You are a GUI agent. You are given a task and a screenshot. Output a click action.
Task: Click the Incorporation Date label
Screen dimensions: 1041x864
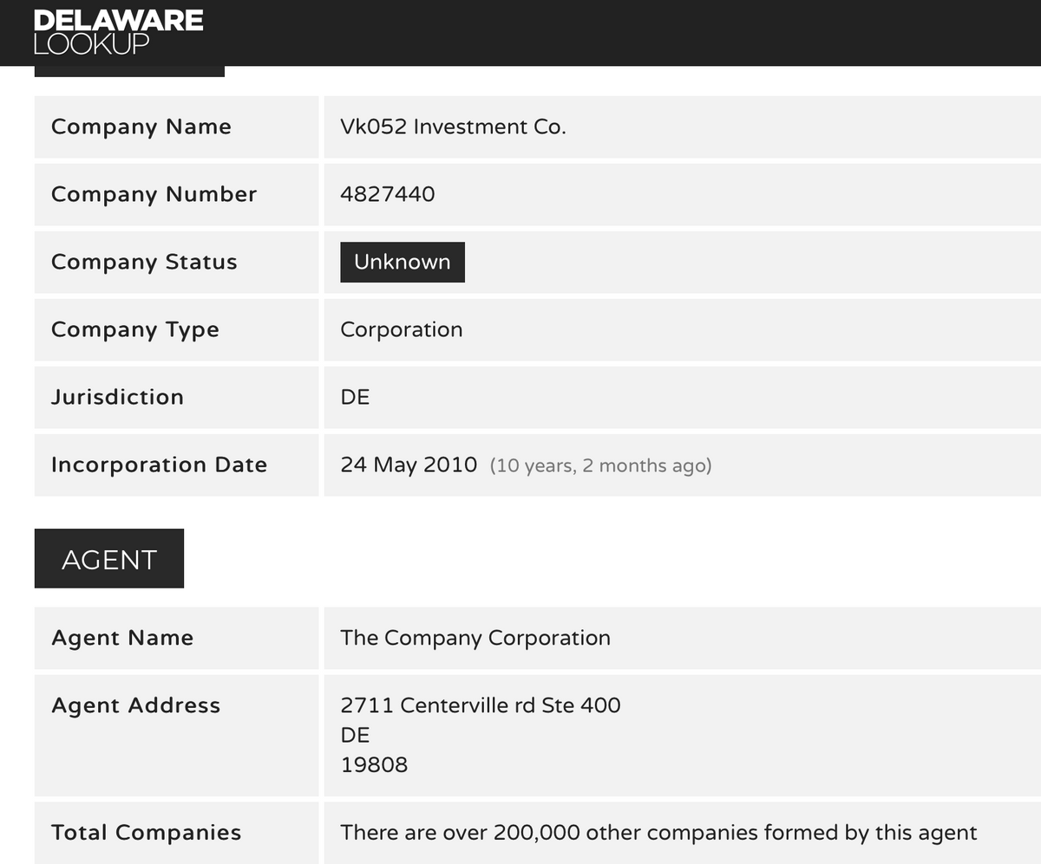click(160, 464)
